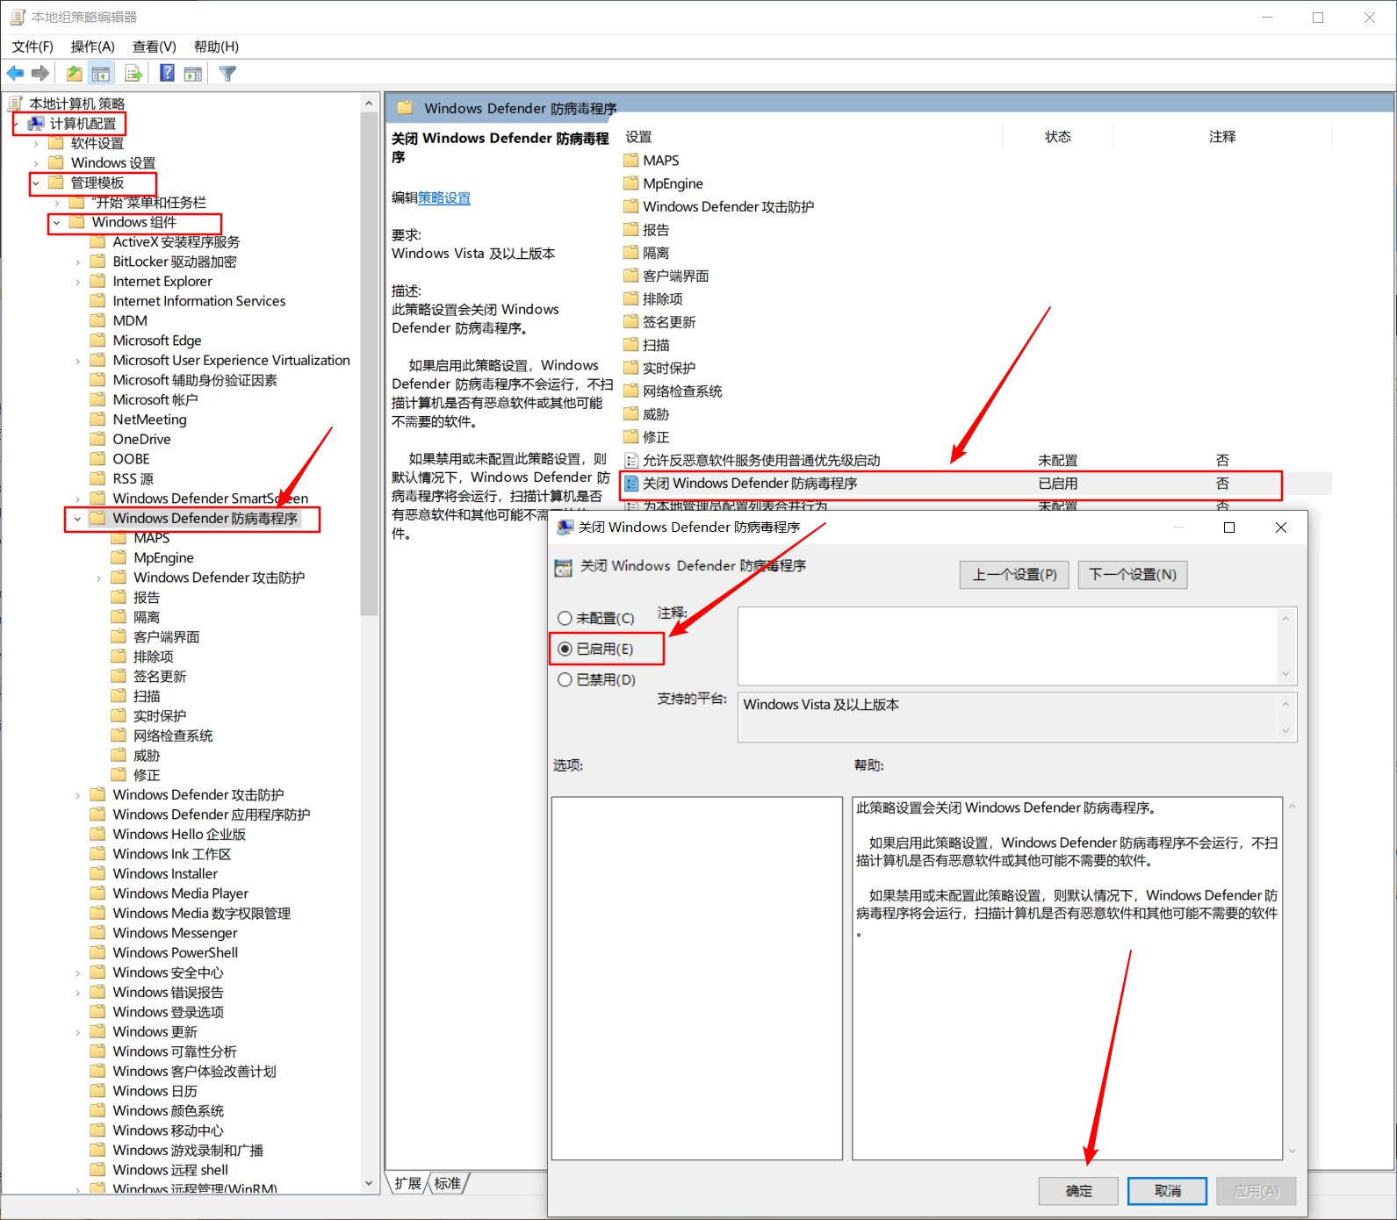This screenshot has width=1397, height=1220.
Task: Open the 查看(V) menu
Action: 155,47
